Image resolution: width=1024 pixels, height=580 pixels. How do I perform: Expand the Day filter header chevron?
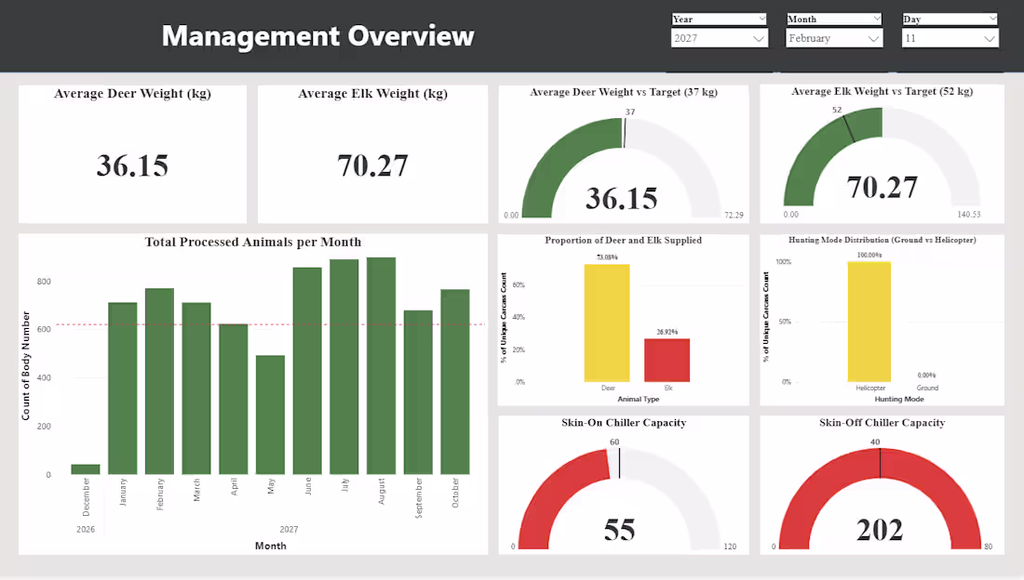point(993,19)
